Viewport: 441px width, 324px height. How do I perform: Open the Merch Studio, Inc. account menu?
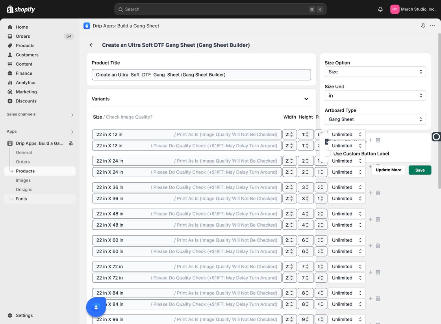pos(413,9)
